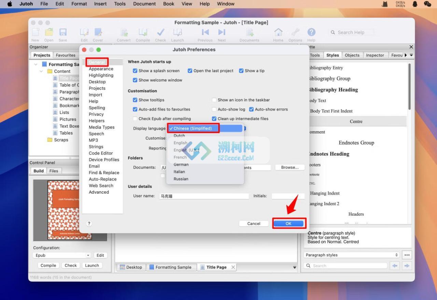The image size is (437, 300).
Task: Click the Launch toolbar icon
Action: click(x=178, y=32)
